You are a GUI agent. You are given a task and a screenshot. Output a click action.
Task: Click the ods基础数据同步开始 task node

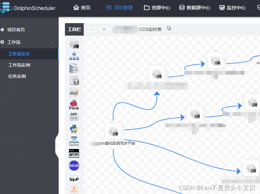(113, 131)
